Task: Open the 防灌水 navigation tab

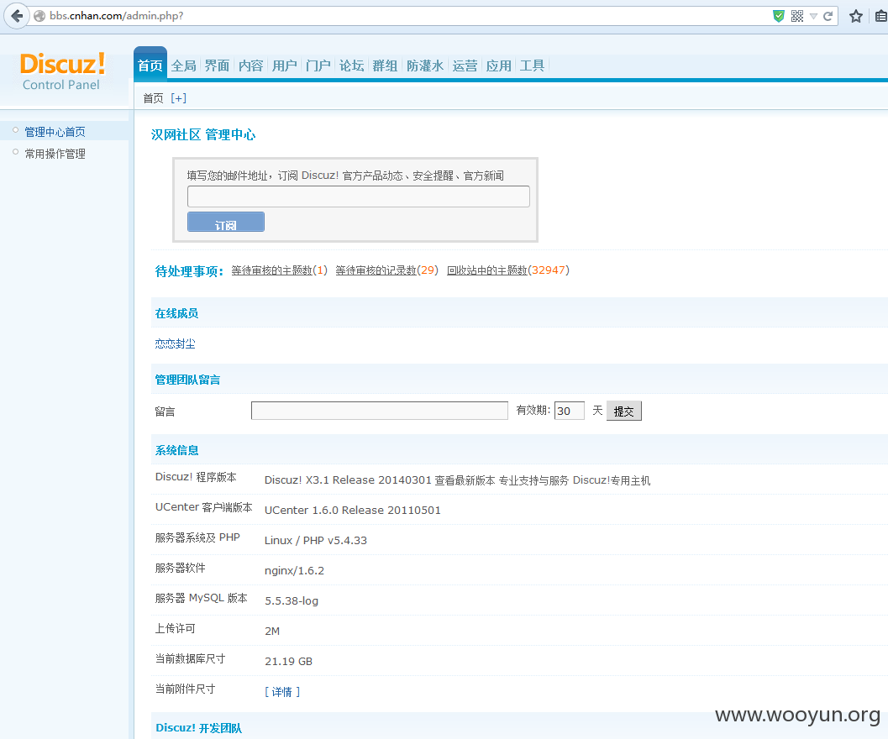Action: (425, 66)
